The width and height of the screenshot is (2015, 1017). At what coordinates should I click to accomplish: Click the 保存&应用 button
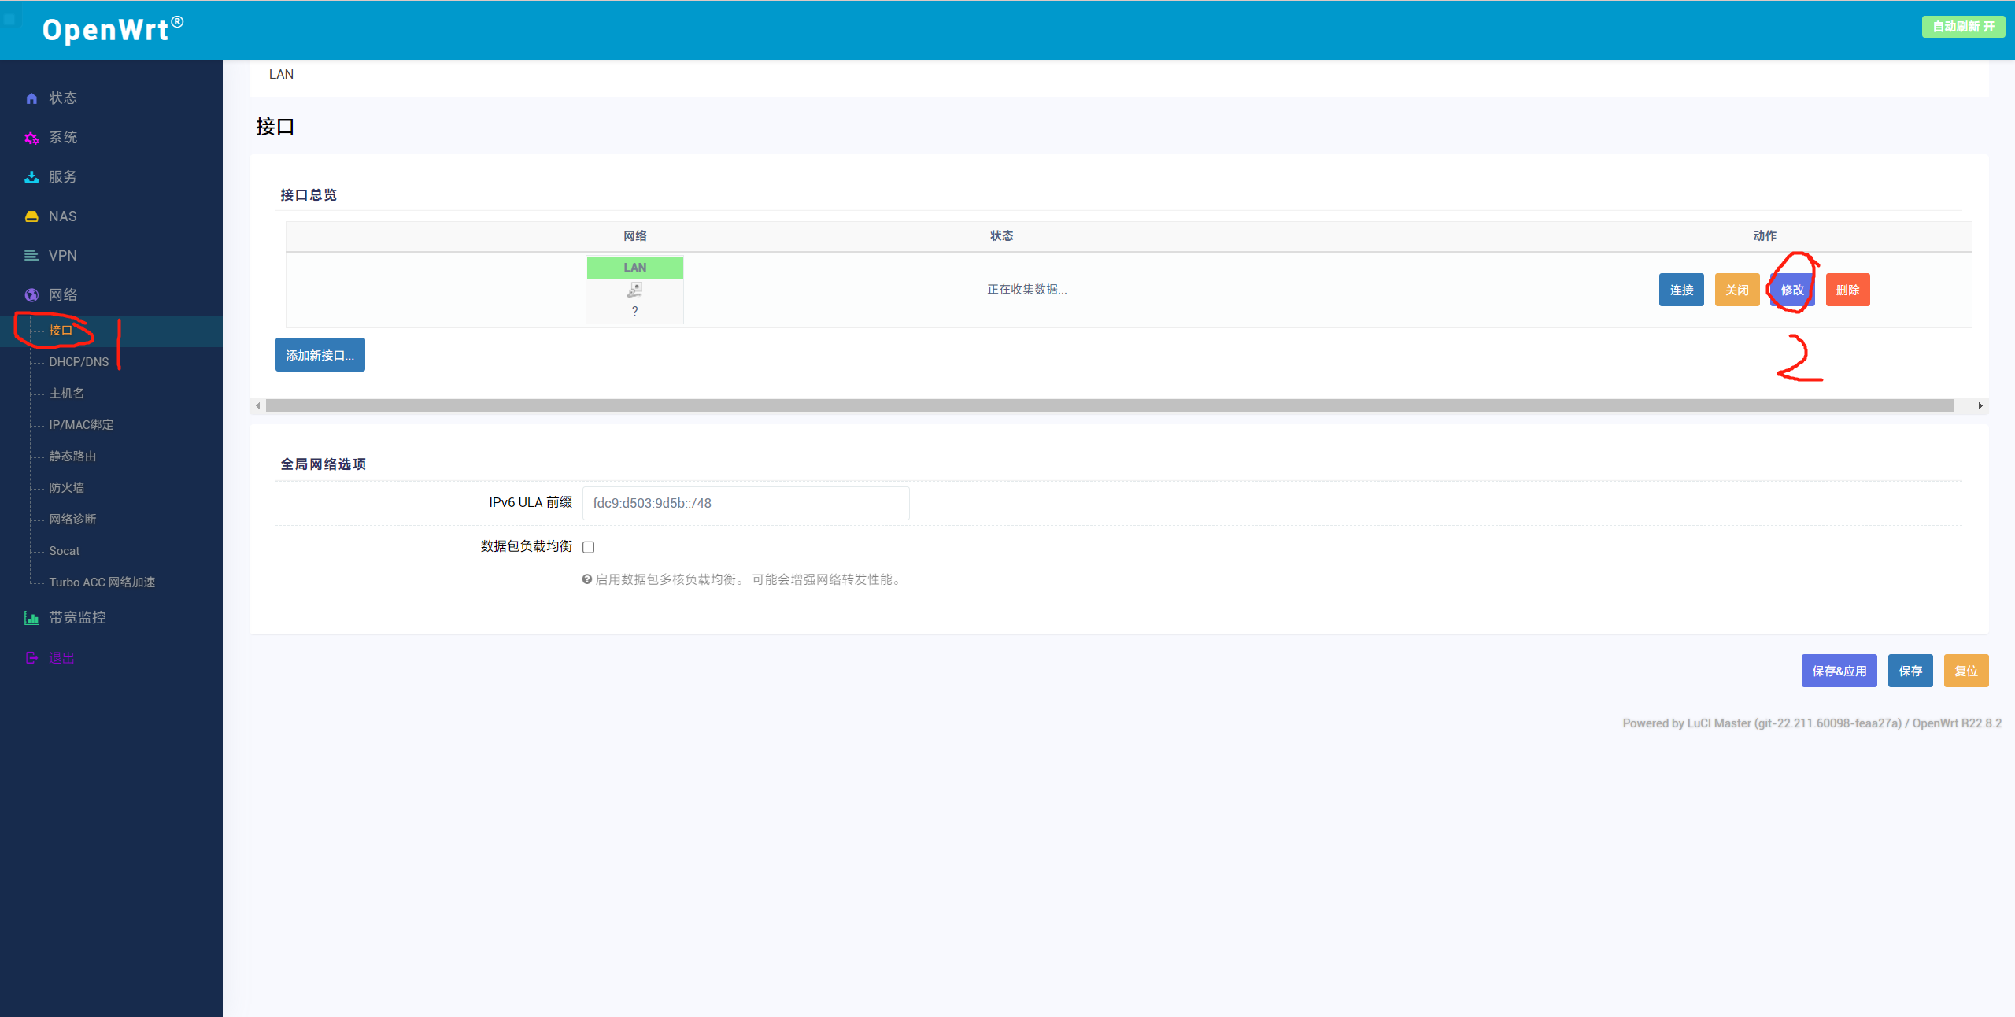(x=1839, y=671)
